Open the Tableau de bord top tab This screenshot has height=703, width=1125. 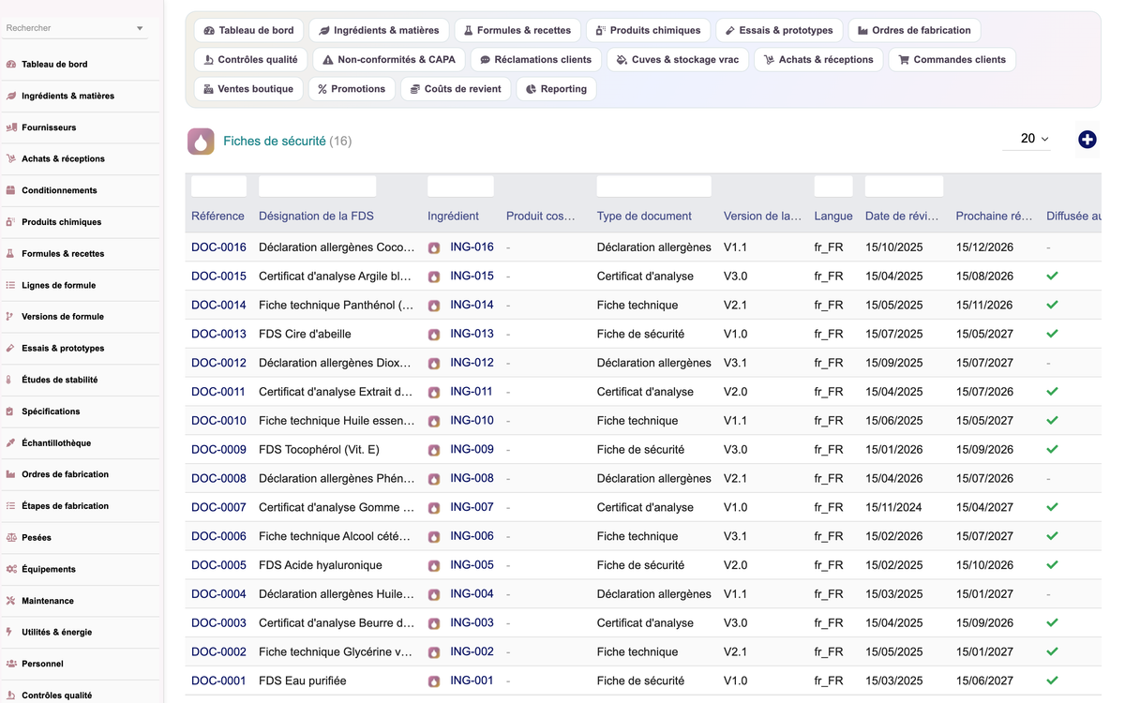coord(249,30)
